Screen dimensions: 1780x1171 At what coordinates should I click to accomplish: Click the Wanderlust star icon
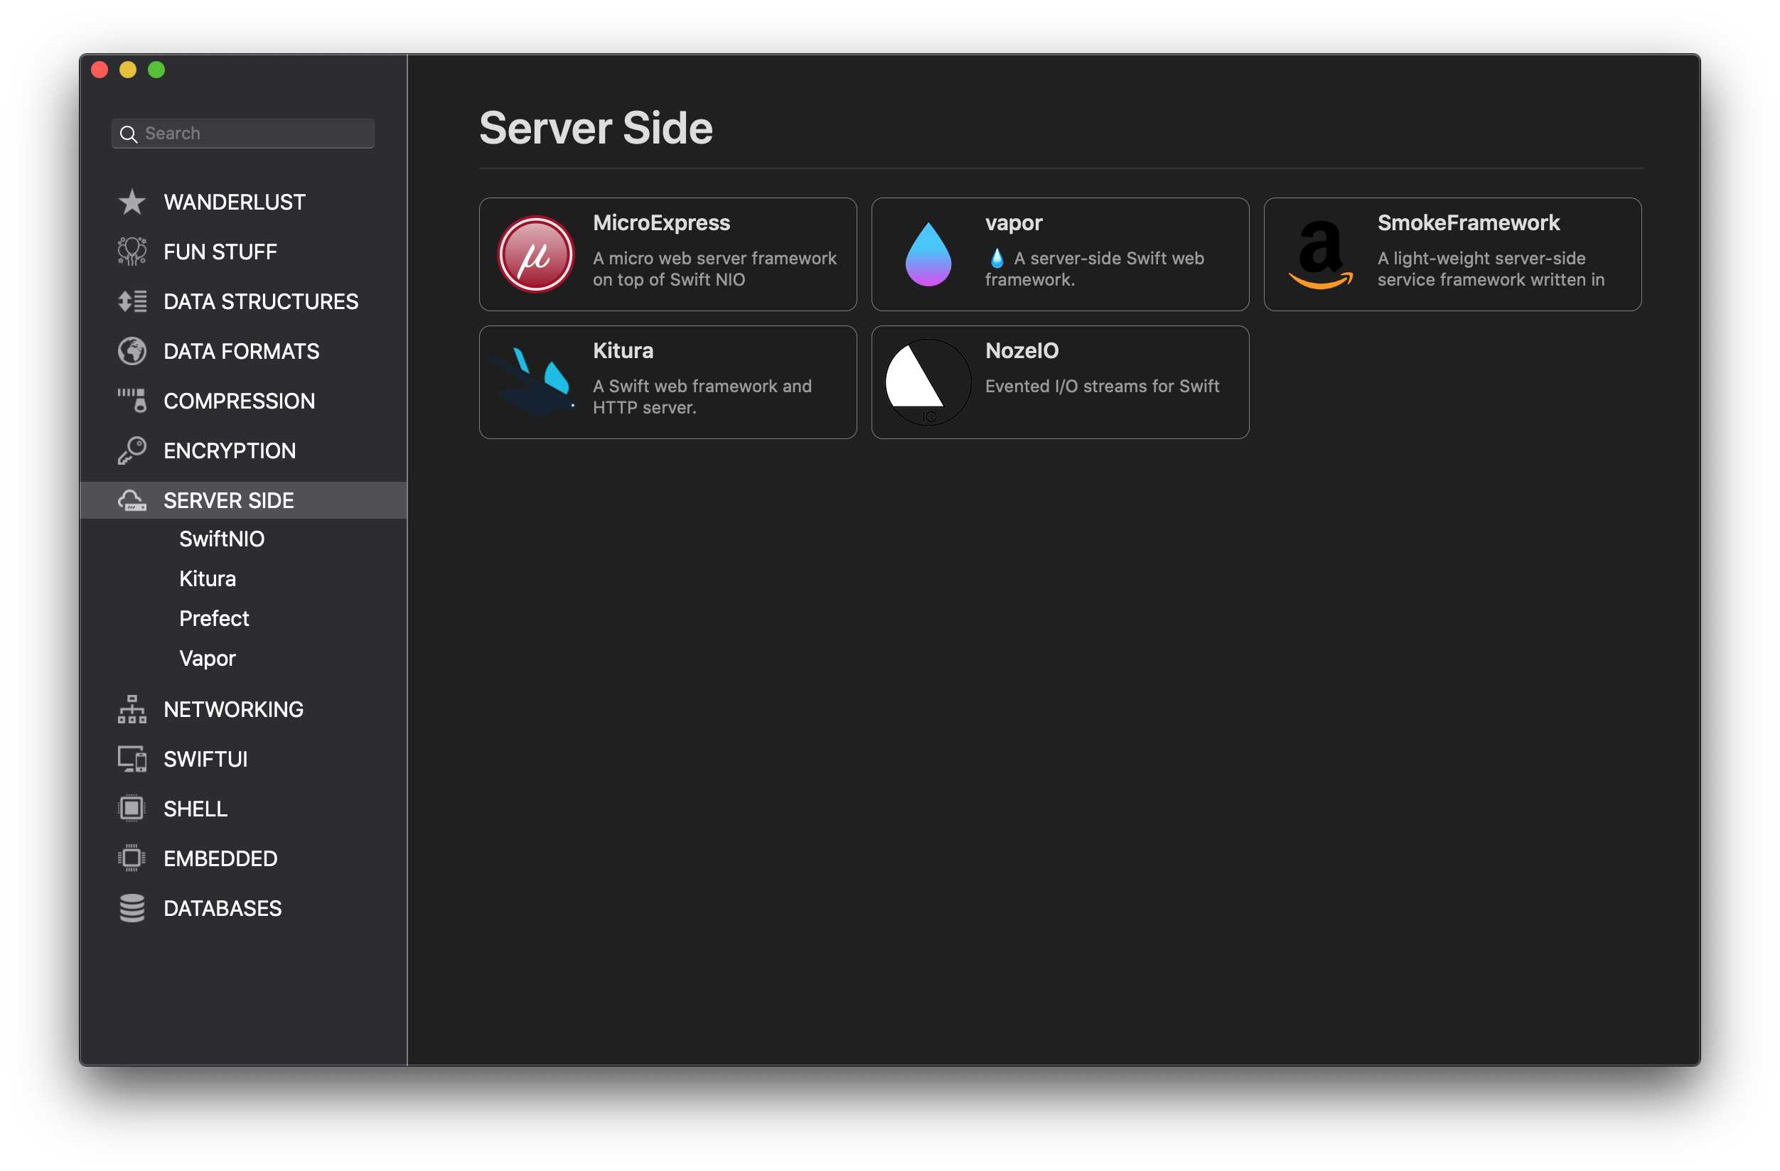(132, 202)
